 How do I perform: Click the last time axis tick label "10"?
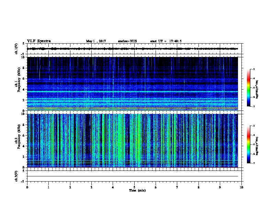click(x=241, y=187)
